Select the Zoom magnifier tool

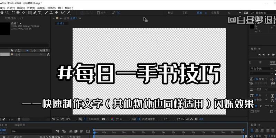click(x=7, y=12)
